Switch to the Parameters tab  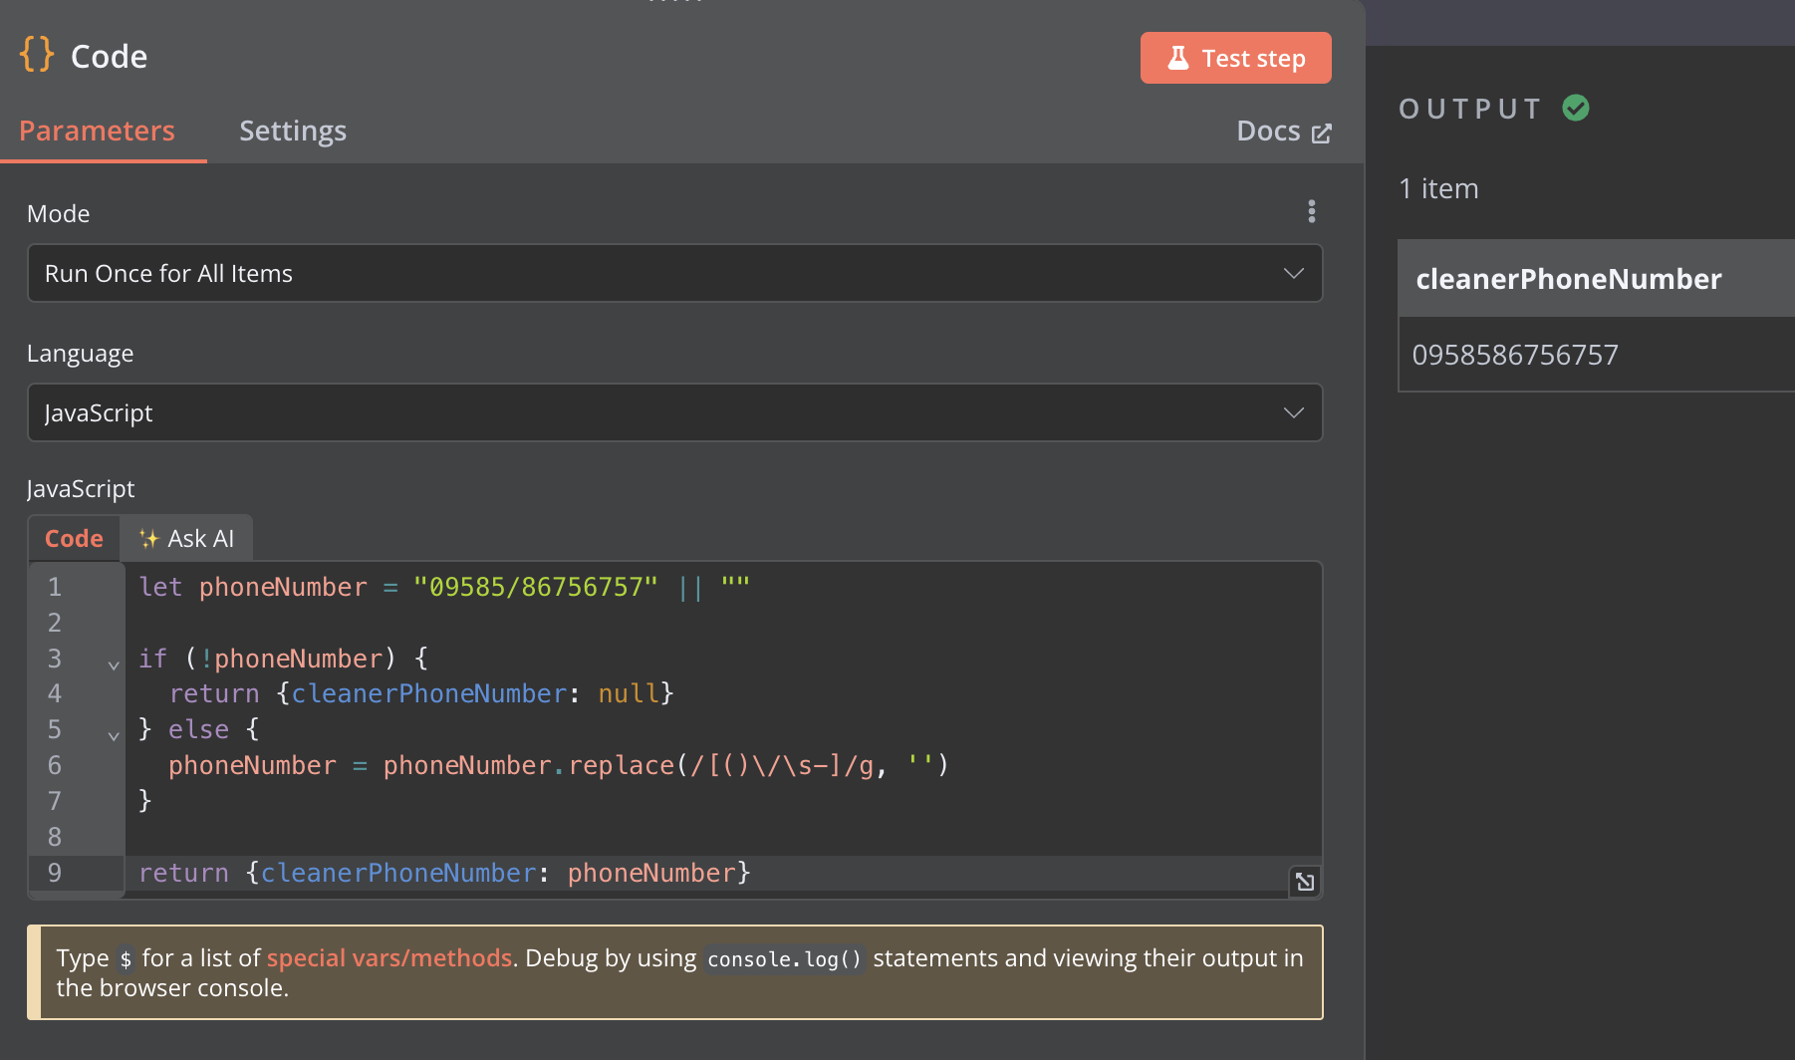pyautogui.click(x=98, y=131)
